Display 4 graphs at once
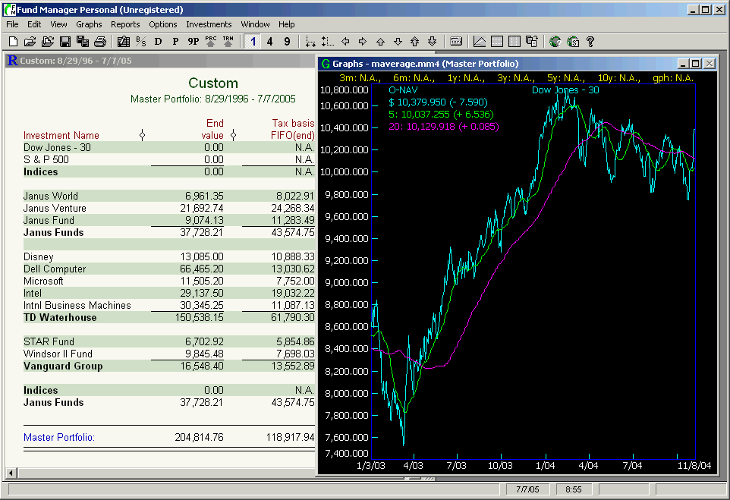The height and width of the screenshot is (500, 730). 269,41
